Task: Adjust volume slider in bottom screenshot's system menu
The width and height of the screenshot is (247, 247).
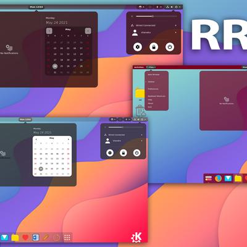Action: (x=125, y=127)
